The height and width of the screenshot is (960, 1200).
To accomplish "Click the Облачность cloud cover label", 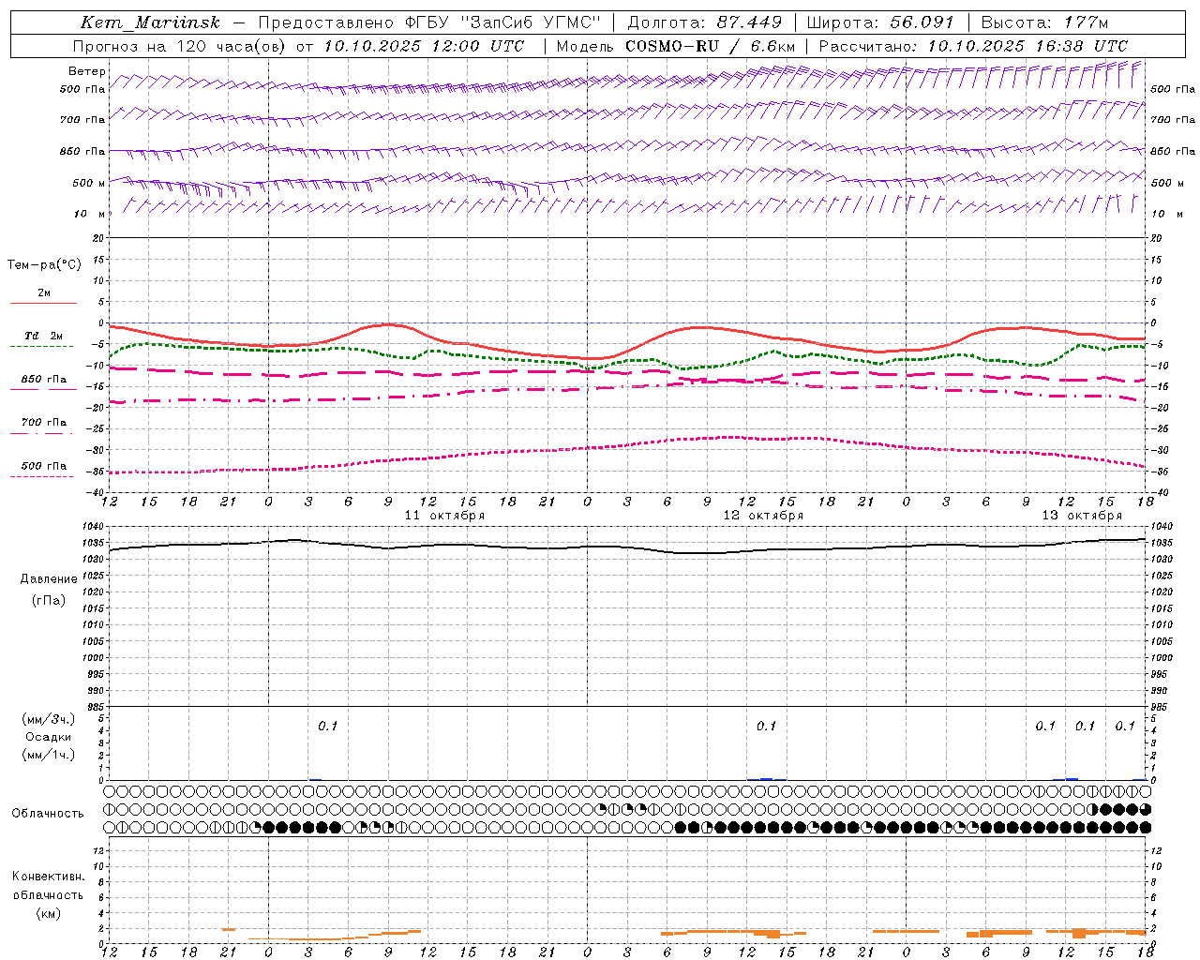I will pyautogui.click(x=48, y=814).
